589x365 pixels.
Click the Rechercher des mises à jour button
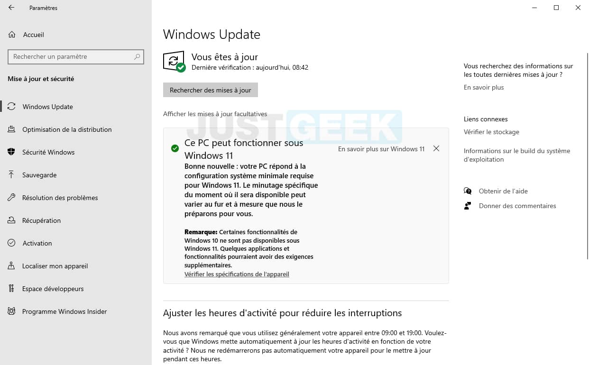(211, 90)
